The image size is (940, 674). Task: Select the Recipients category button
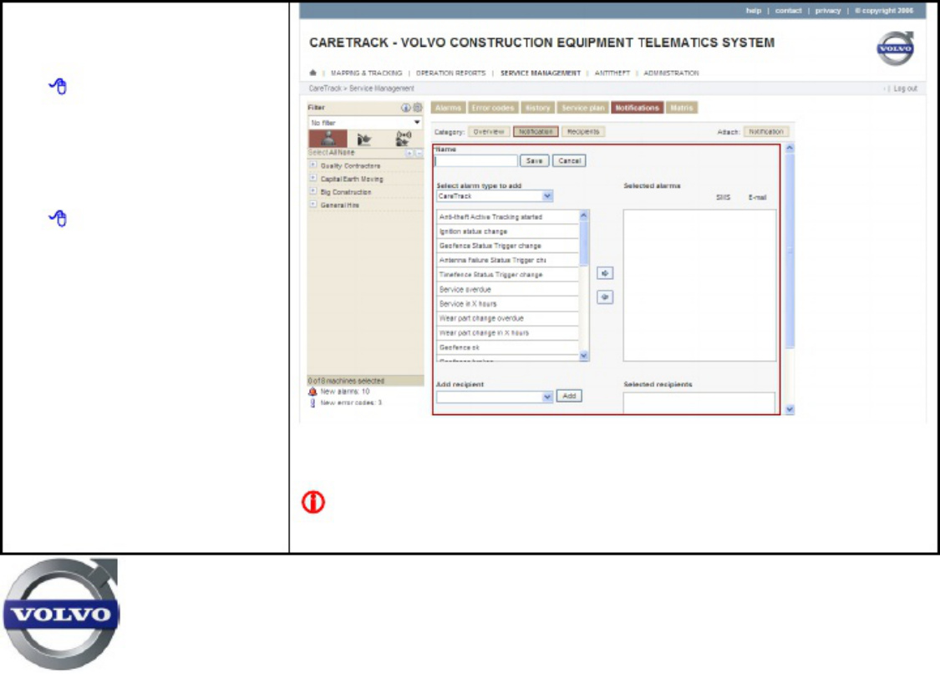point(583,132)
